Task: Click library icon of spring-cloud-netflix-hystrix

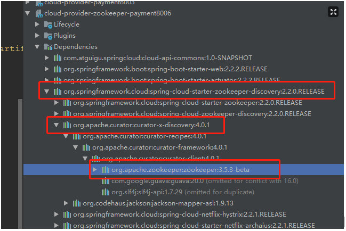Action: (x=67, y=214)
